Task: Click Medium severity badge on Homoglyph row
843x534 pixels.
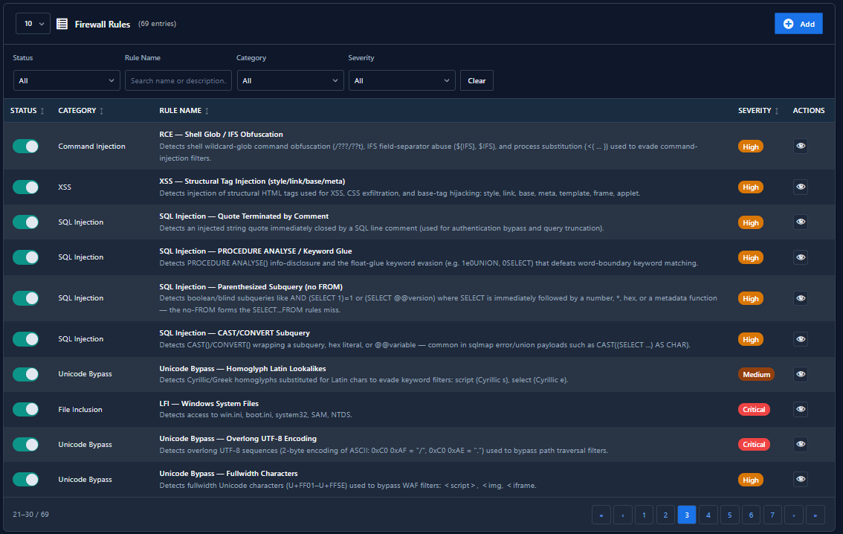Action: pos(757,374)
